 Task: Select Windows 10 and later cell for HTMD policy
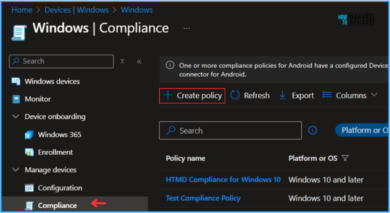click(326, 180)
